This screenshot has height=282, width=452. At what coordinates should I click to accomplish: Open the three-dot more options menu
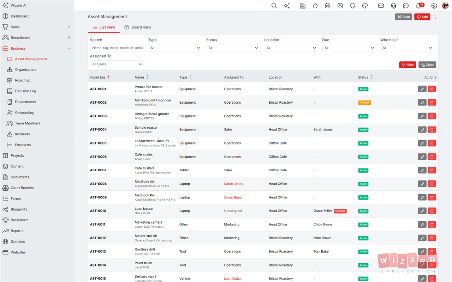pyautogui.click(x=435, y=17)
